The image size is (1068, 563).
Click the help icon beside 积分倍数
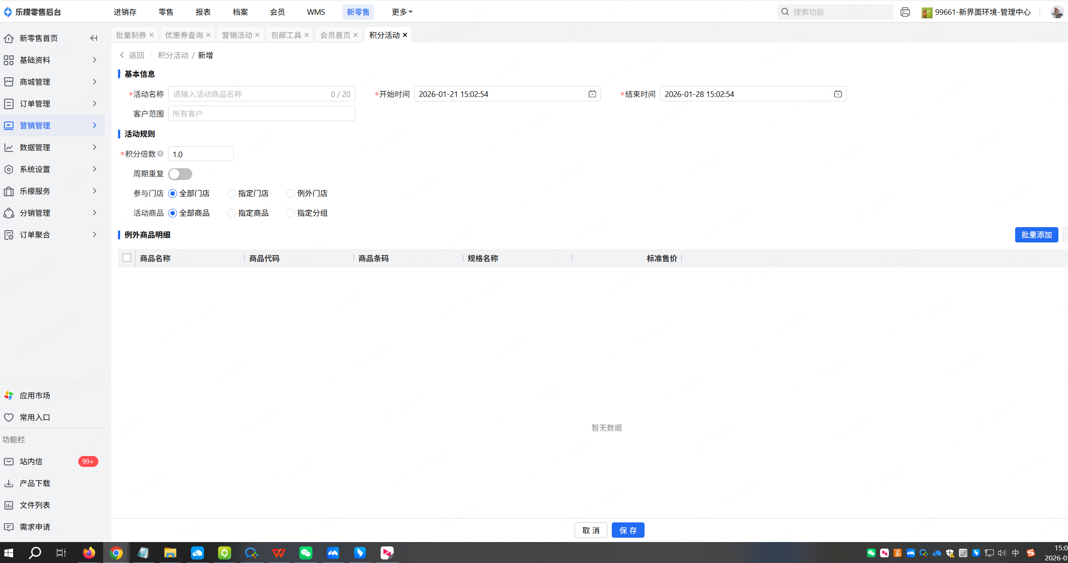(x=160, y=154)
